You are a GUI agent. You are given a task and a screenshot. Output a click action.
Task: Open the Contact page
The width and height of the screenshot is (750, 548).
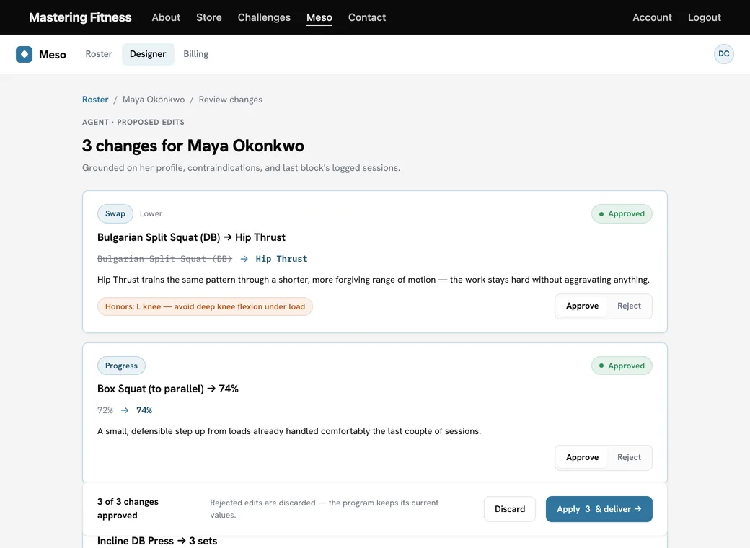[x=367, y=17]
